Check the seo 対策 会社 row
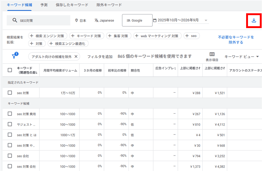The height and width of the screenshot is (171, 262). coord(10,167)
